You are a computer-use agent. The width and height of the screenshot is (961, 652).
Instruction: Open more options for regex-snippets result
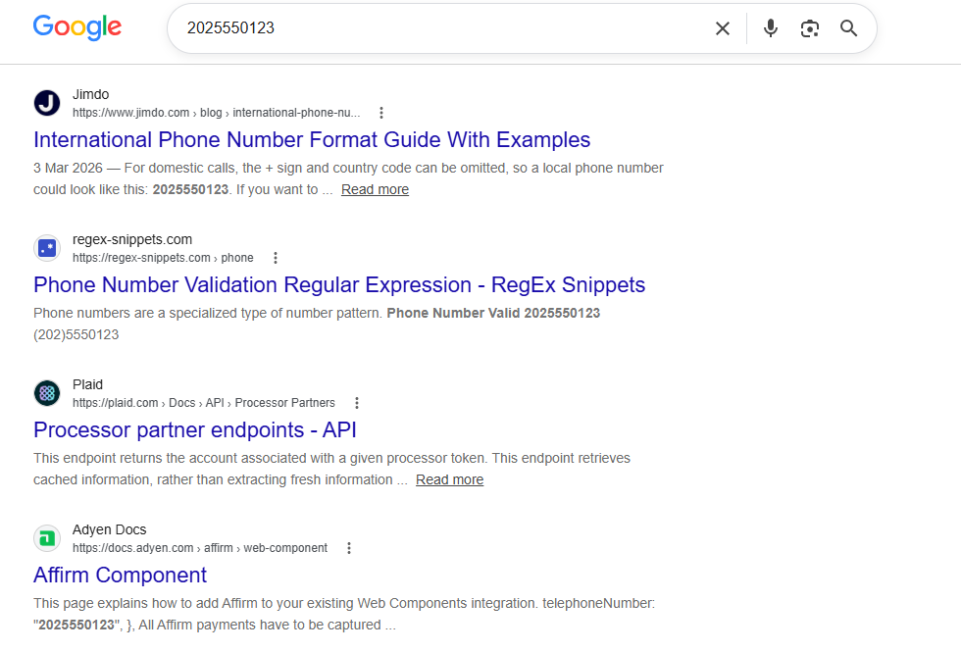tap(276, 258)
